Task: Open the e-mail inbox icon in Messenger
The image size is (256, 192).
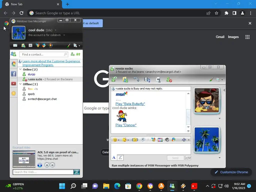Action: [15, 45]
